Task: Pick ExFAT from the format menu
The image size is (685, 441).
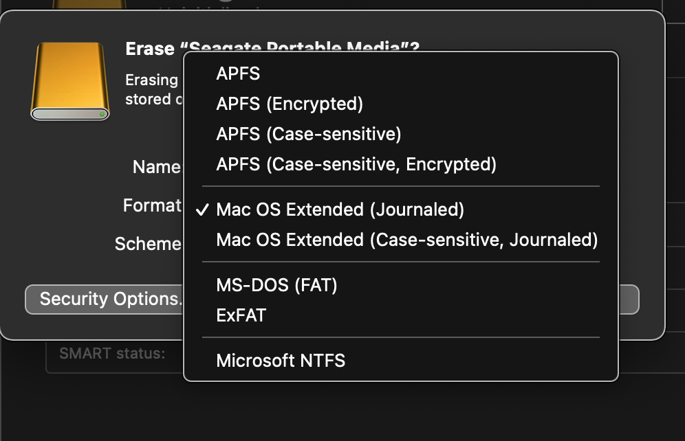Action: click(241, 315)
